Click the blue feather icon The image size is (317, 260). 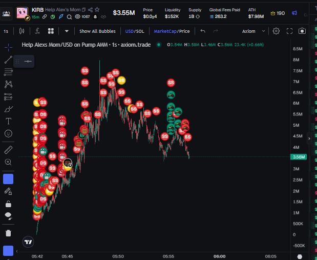pyautogui.click(x=61, y=16)
